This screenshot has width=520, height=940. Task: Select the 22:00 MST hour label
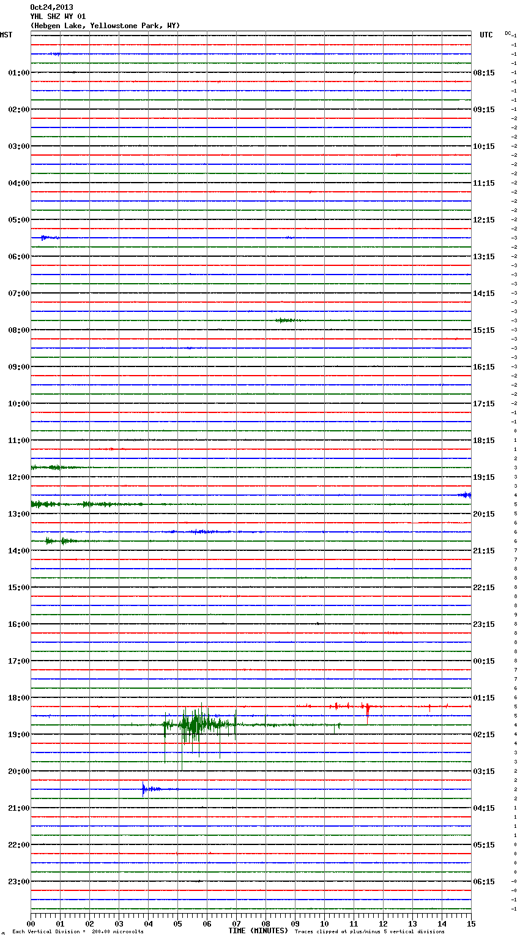click(x=19, y=845)
